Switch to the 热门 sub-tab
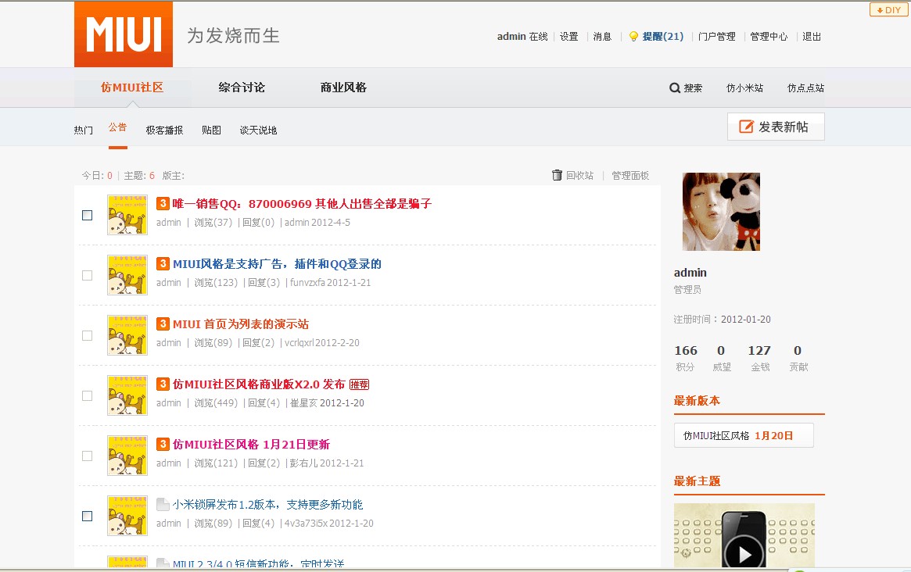 (x=83, y=130)
